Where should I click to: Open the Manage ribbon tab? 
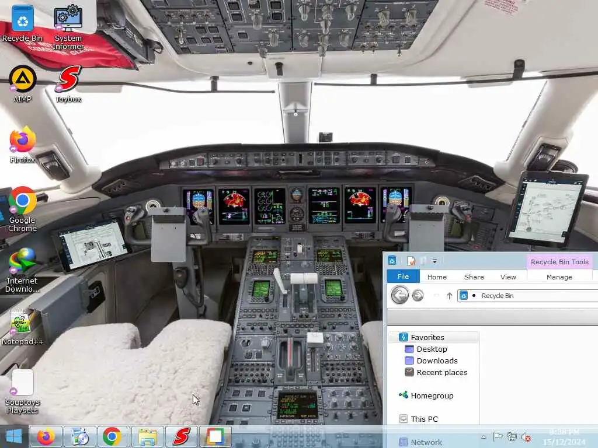pos(559,277)
